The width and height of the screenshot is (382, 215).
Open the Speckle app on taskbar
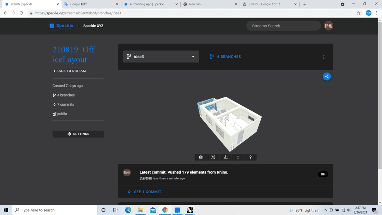177,210
